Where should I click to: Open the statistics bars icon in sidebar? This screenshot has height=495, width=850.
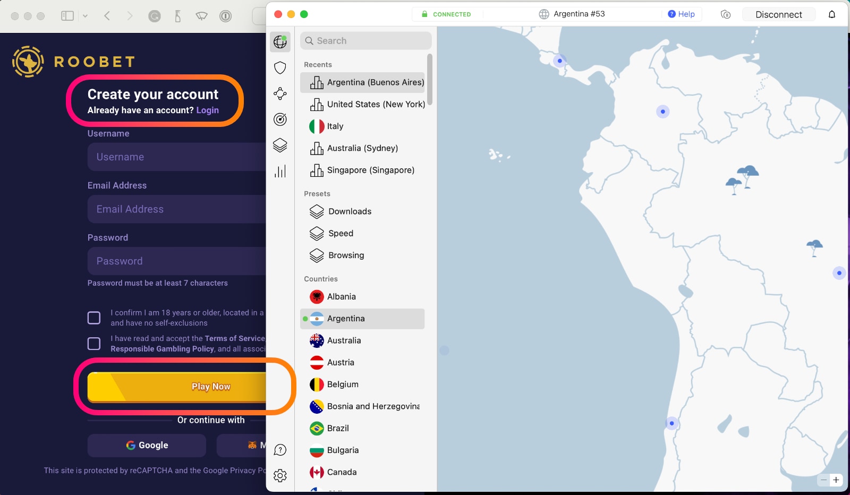pos(280,171)
